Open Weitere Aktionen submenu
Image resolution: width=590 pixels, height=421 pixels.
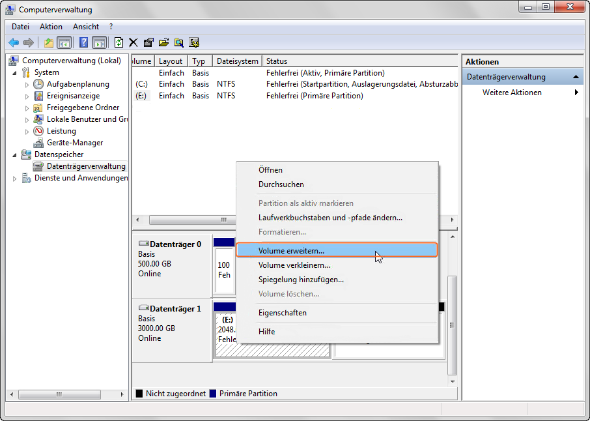(x=512, y=93)
